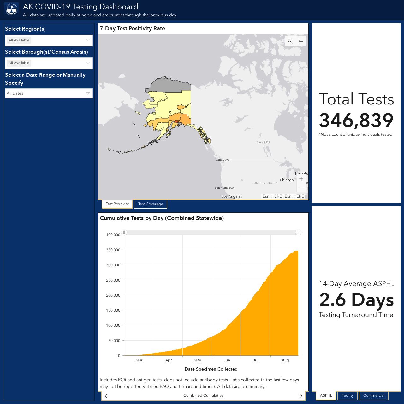Expand the Select Region(s) dropdown

click(x=49, y=40)
